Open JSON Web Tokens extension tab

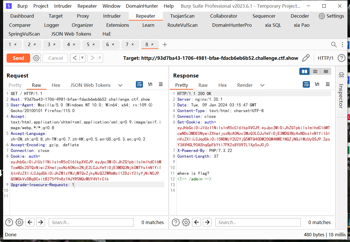pos(71,34)
